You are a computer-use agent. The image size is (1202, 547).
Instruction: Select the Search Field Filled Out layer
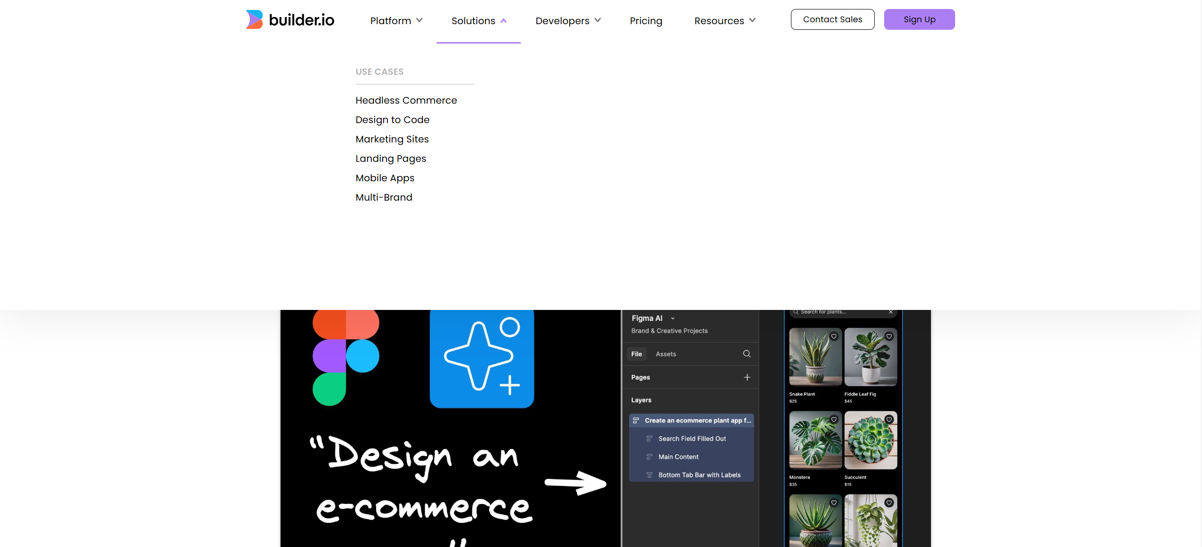click(x=691, y=439)
